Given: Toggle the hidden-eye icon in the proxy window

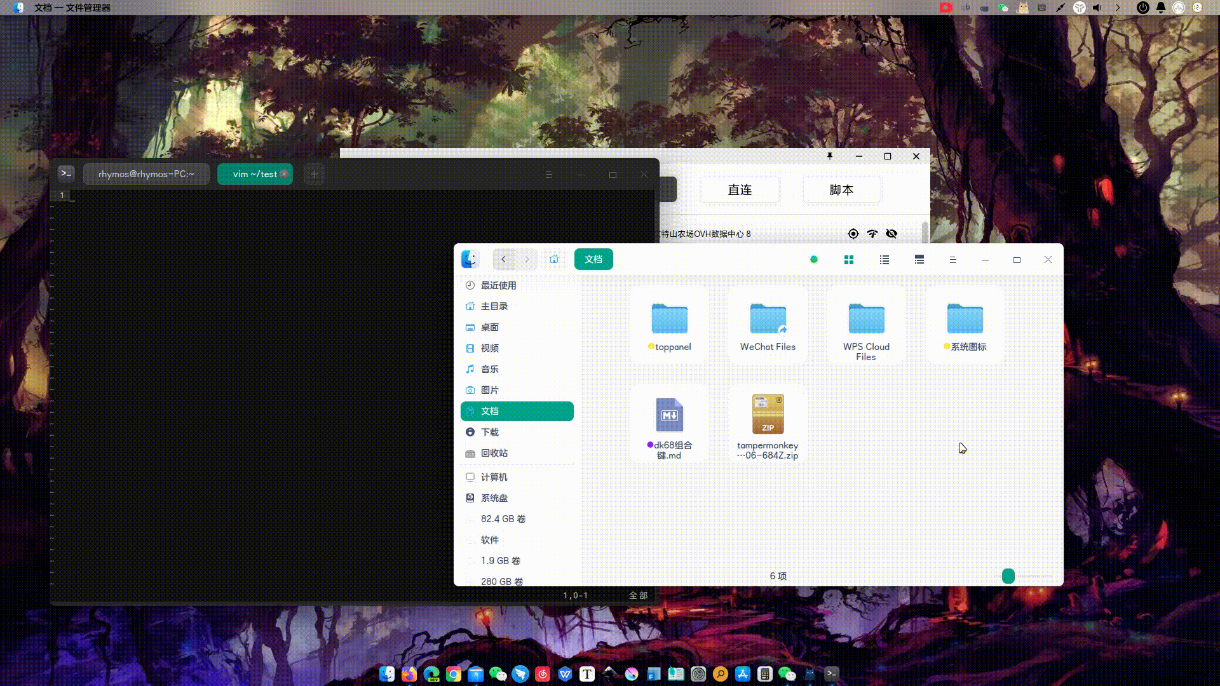Looking at the screenshot, I should (x=891, y=234).
